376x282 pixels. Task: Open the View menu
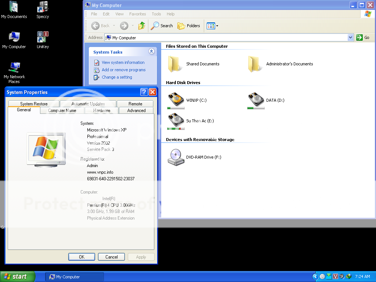(119, 14)
